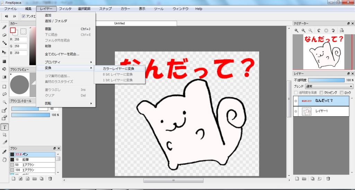Select the Fill rectangle tool
355x190 pixels.
click(4, 62)
